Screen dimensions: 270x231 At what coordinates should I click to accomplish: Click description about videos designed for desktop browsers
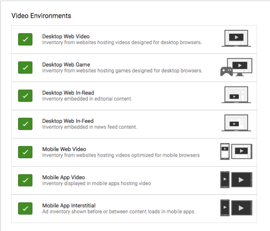point(122,43)
